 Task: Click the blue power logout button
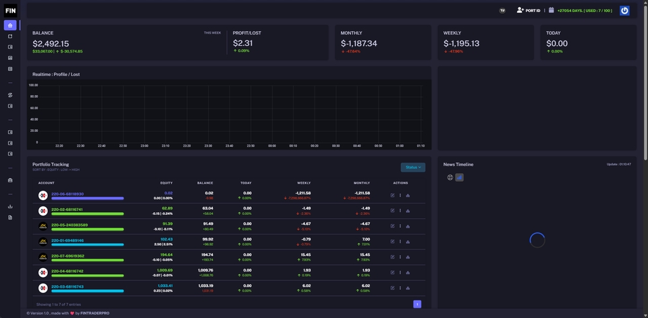pos(624,11)
